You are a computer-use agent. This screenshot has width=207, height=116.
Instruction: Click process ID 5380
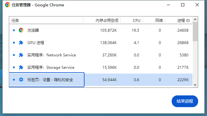tap(184, 55)
